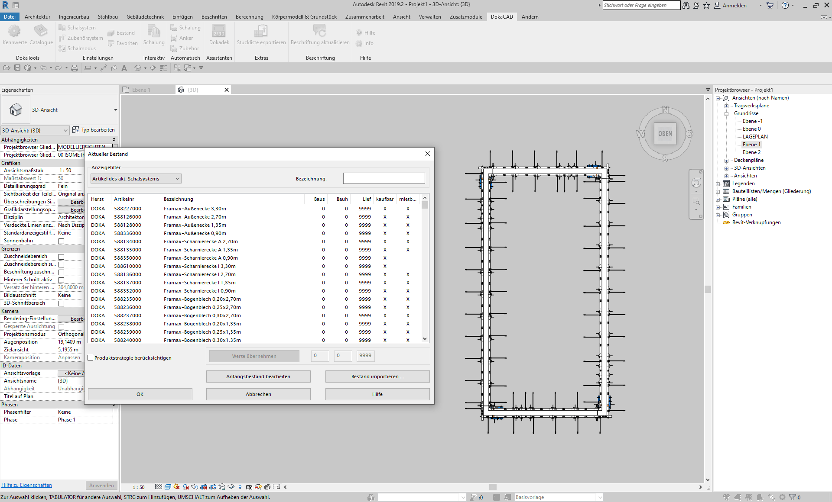The width and height of the screenshot is (832, 502).
Task: Click the Schalung interactive icon
Action: pyautogui.click(x=154, y=32)
